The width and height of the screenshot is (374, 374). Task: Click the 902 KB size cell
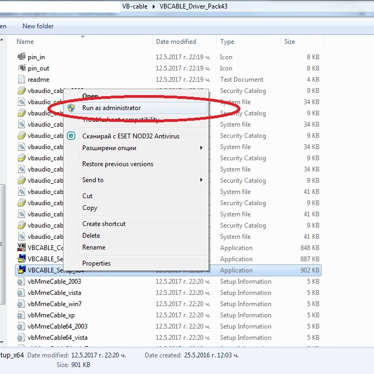pyautogui.click(x=310, y=270)
